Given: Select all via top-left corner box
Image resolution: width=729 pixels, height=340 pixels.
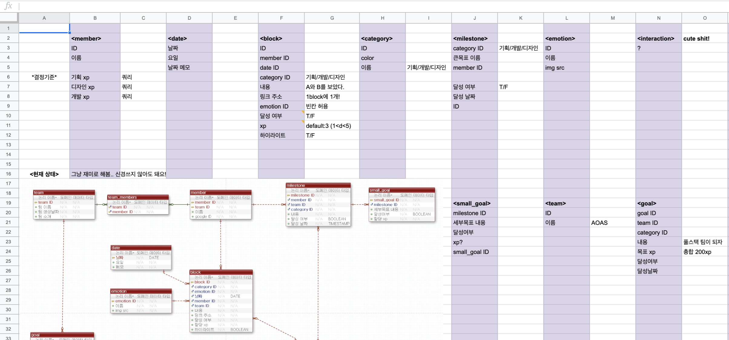Looking at the screenshot, I should (9, 18).
